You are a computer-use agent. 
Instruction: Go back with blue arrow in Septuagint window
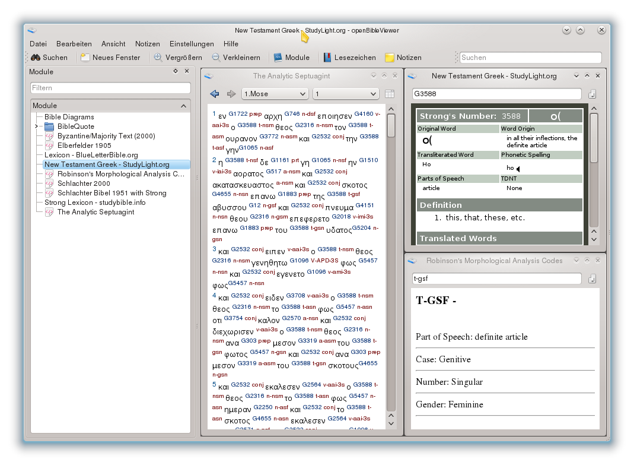tap(215, 94)
